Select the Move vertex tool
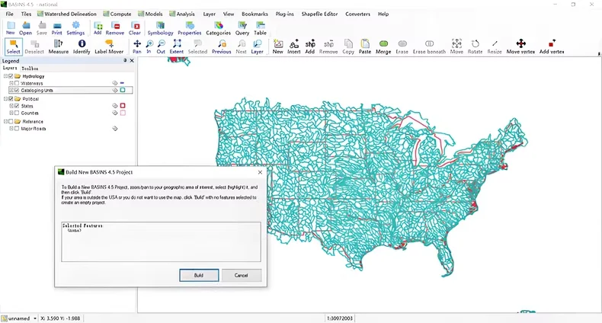This screenshot has height=323, width=602. [x=520, y=46]
